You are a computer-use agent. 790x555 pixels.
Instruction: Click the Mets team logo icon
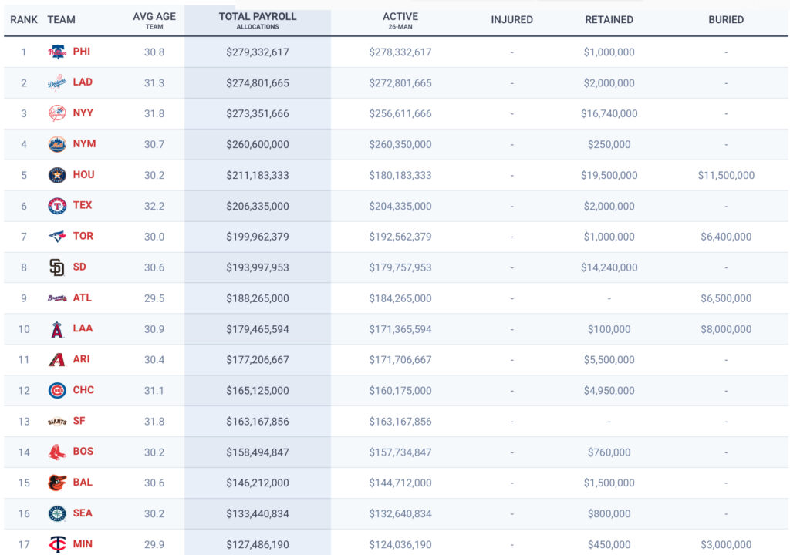click(57, 144)
